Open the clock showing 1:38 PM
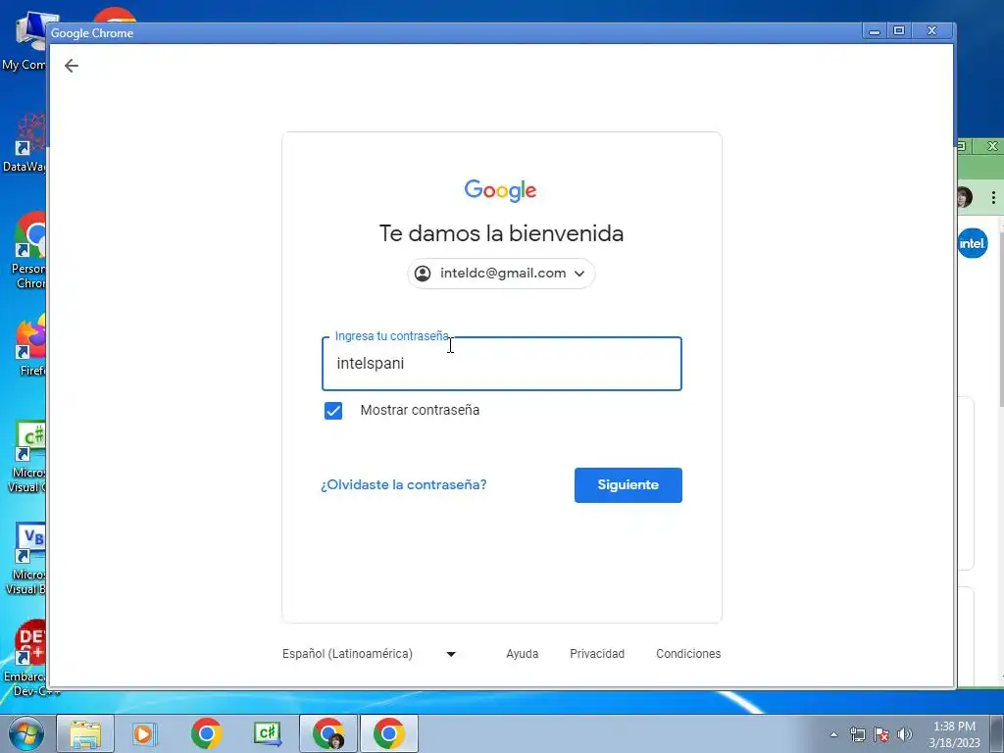The height and width of the screenshot is (753, 1004). [954, 734]
